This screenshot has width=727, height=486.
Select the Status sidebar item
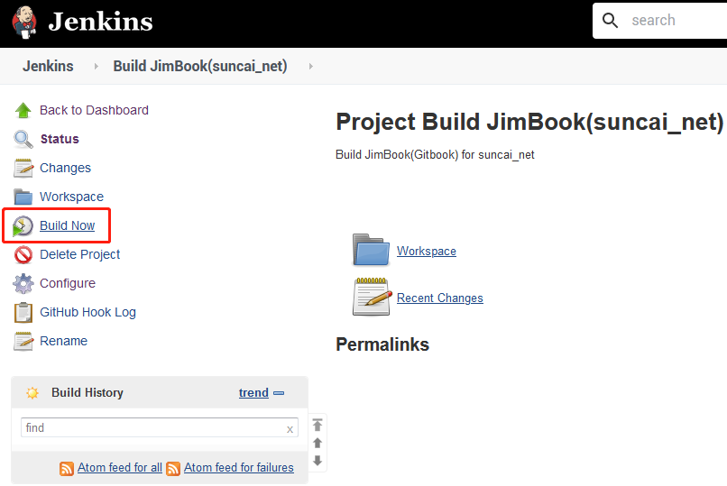[x=60, y=139]
